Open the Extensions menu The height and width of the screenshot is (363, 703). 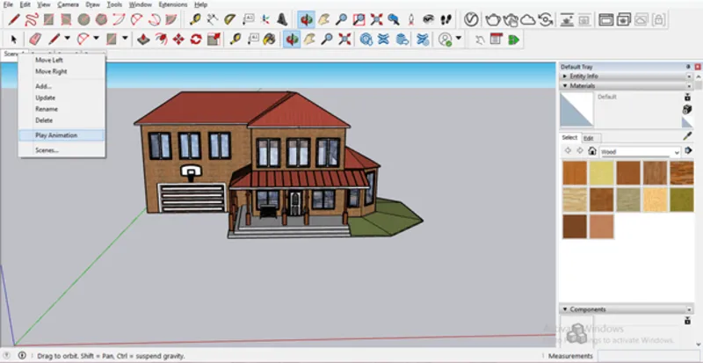click(172, 4)
